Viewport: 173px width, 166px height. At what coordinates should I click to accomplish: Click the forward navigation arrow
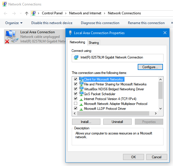coord(14,13)
